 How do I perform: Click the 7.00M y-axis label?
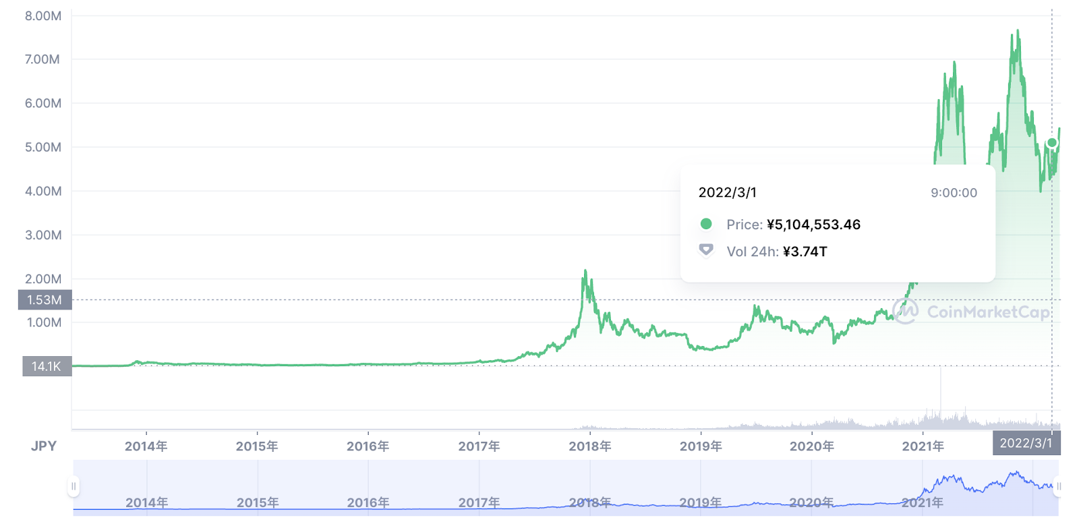coord(42,59)
